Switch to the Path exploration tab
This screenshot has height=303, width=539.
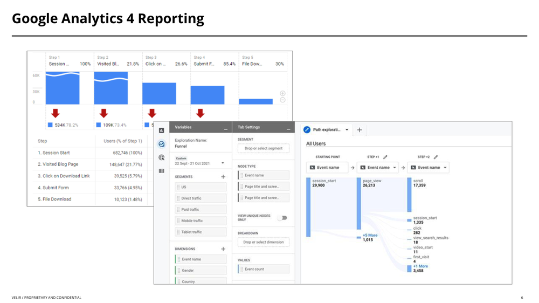[x=327, y=129]
